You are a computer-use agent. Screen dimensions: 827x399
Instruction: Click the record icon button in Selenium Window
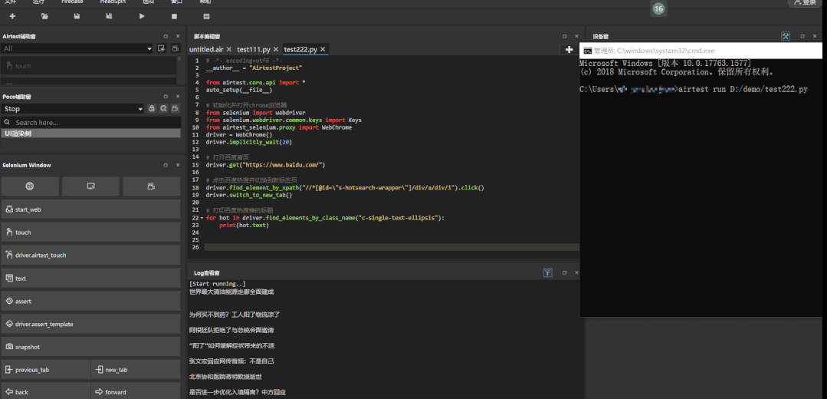pos(151,186)
